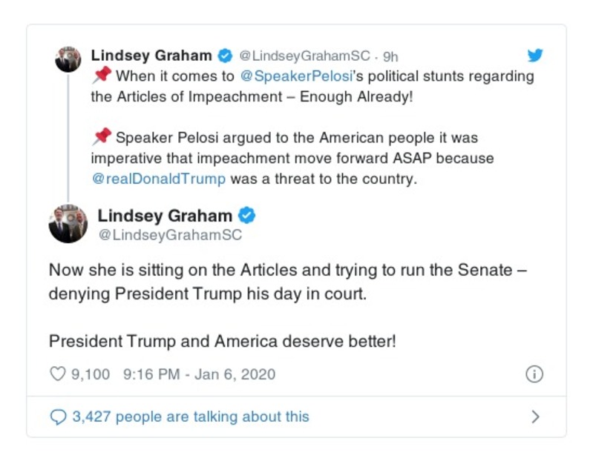Open the @SpeakerPelosi mention link
The image size is (593, 467).
tap(286, 76)
